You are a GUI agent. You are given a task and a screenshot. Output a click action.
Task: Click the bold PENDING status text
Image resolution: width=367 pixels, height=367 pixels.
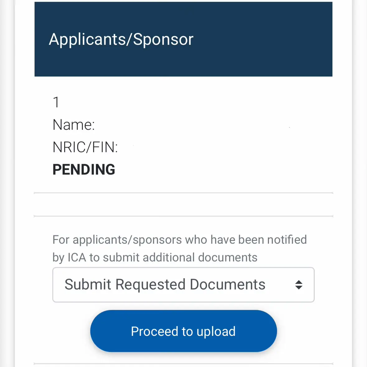click(x=84, y=169)
